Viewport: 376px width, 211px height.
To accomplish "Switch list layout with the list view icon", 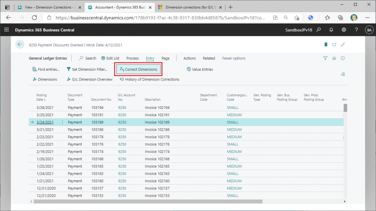I will (x=334, y=58).
